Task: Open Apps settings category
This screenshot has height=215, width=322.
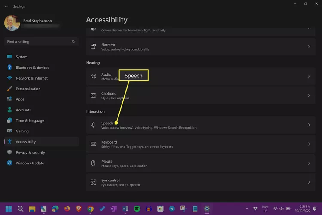Action: (x=41, y=99)
